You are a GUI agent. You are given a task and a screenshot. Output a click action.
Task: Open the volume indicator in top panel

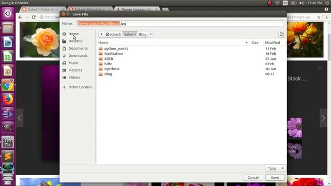pyautogui.click(x=302, y=3)
